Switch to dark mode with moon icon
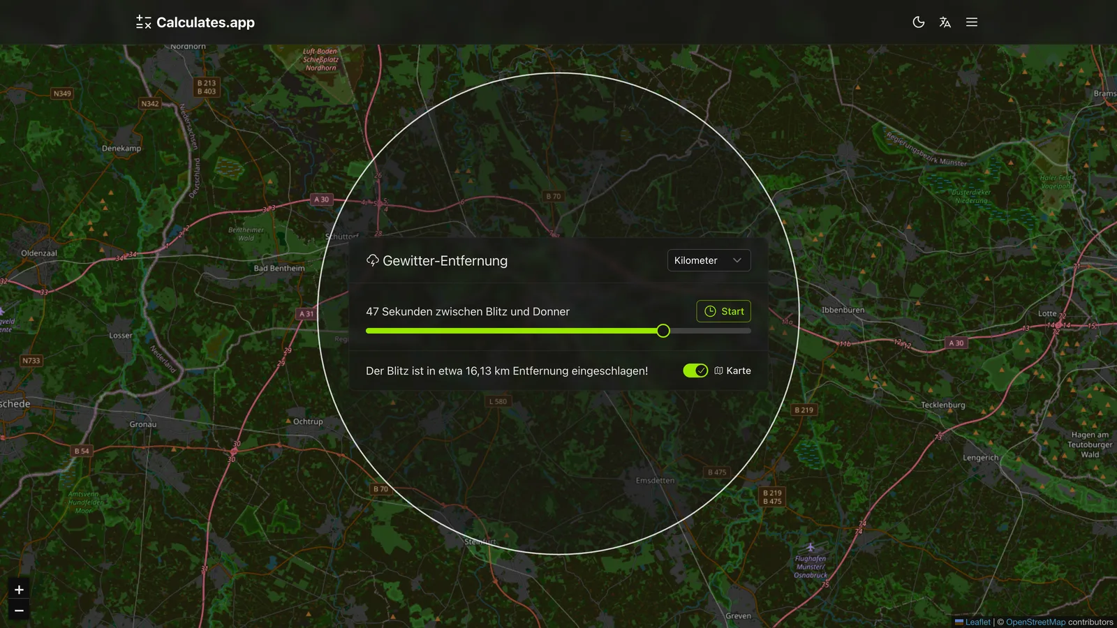Screen dimensions: 1117x628 pos(919,22)
